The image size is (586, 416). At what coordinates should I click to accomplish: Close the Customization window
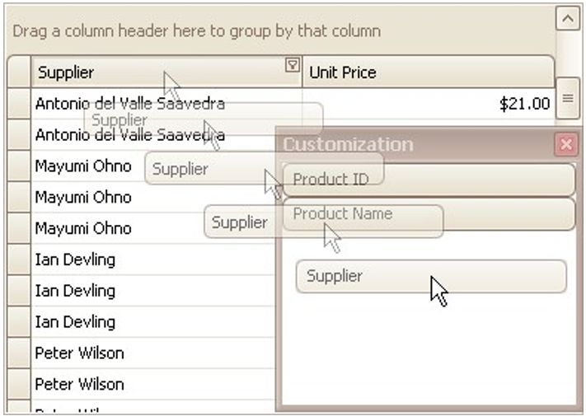coord(566,145)
